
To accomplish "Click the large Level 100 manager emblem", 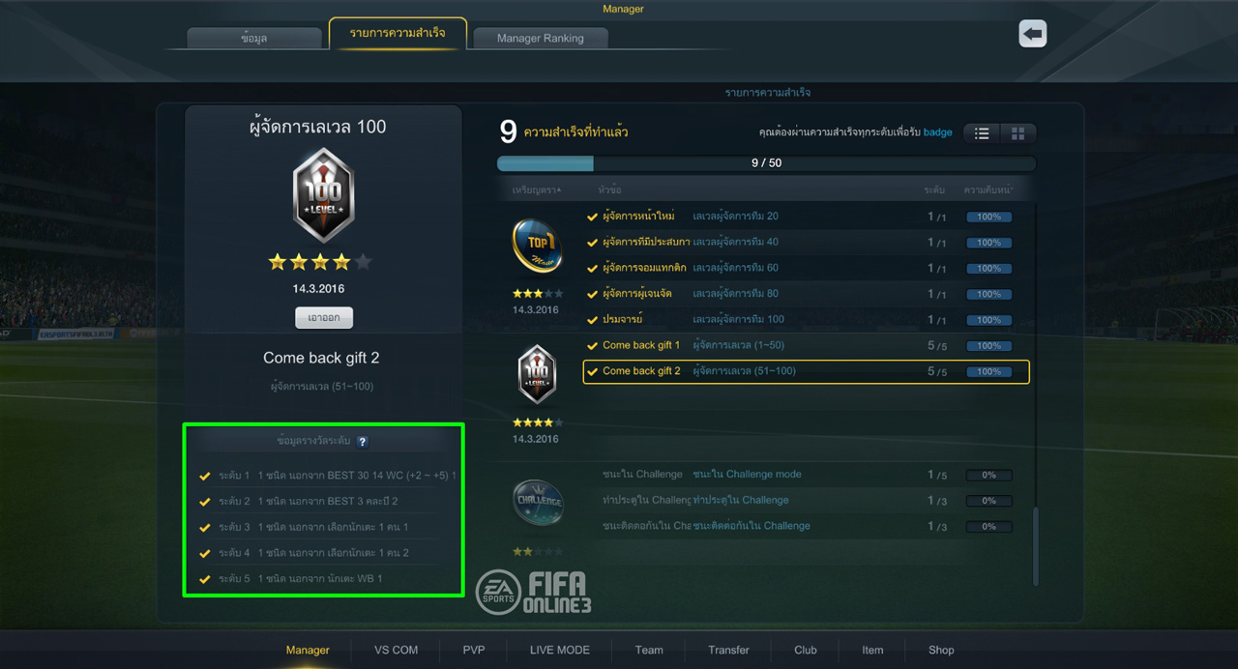I will point(323,196).
